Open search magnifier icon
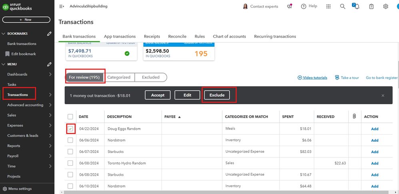 click(343, 7)
